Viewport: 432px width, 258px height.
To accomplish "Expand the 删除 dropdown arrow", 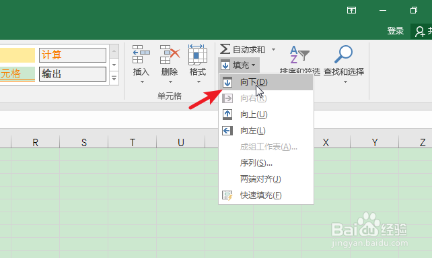I will (x=170, y=82).
